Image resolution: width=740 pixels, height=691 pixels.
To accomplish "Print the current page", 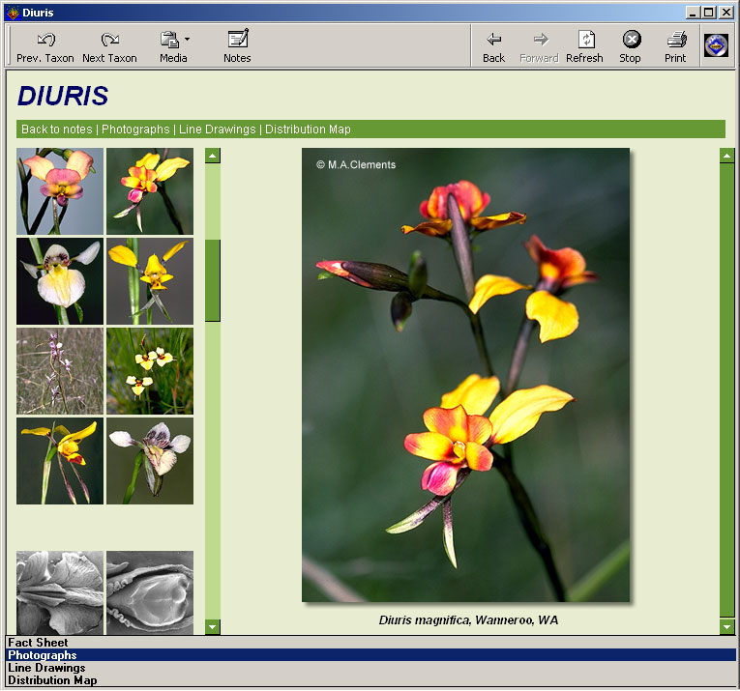I will click(675, 46).
